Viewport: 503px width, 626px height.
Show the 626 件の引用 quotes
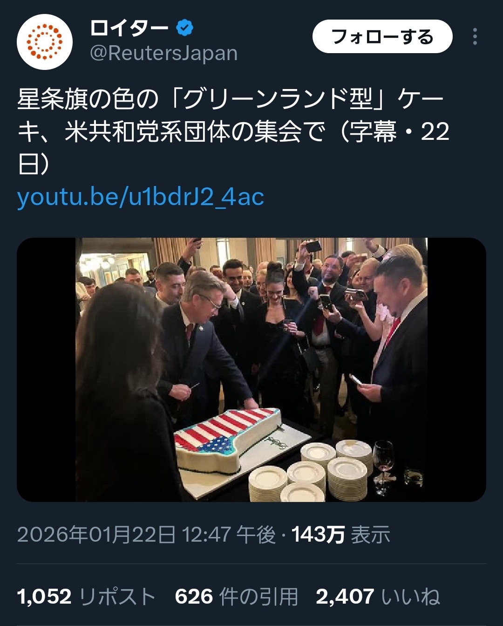coord(236,597)
